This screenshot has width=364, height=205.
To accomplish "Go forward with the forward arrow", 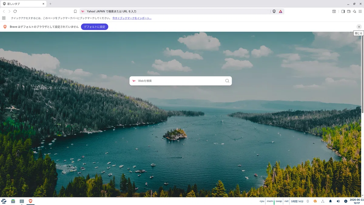I will [9, 11].
